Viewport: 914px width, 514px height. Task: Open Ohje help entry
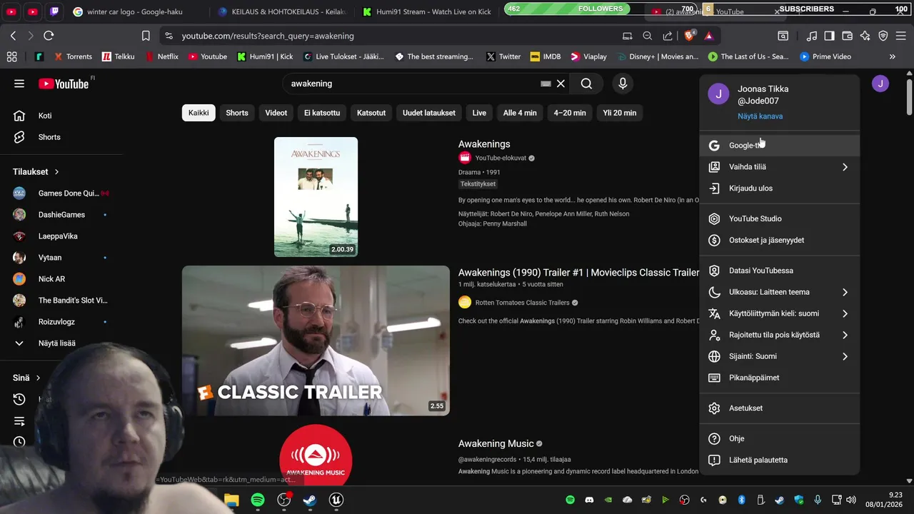pyautogui.click(x=780, y=439)
